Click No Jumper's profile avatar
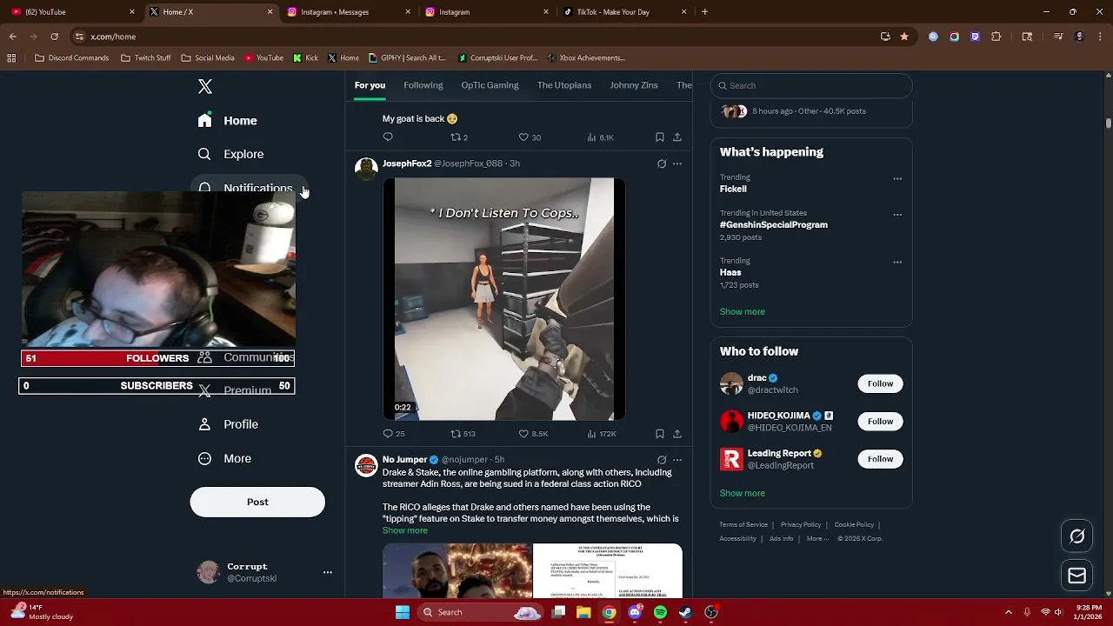1113x626 pixels. tap(366, 464)
